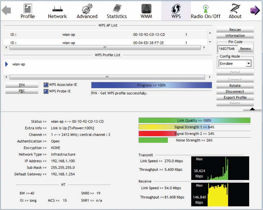The width and height of the screenshot is (263, 210).
Task: Open the About icon
Action: tap(235, 8)
